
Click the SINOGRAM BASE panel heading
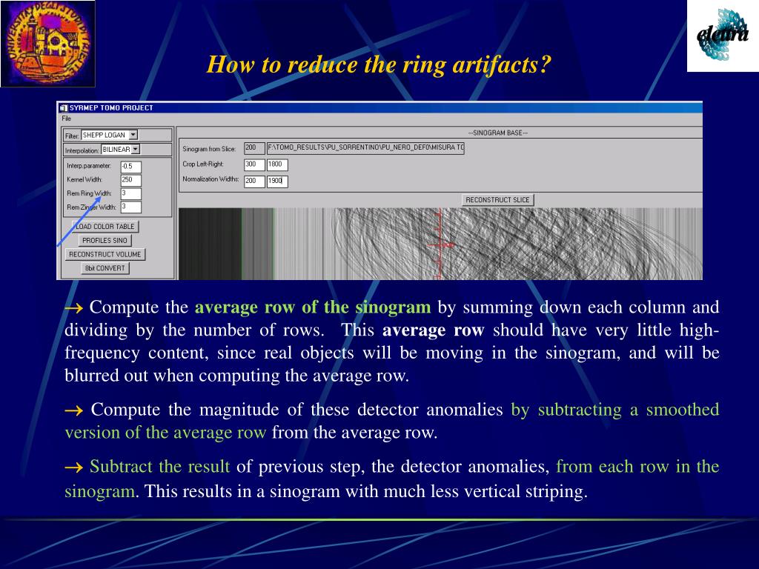tap(497, 133)
